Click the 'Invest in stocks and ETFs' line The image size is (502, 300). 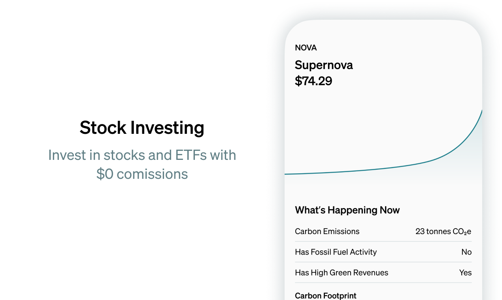[x=142, y=155]
